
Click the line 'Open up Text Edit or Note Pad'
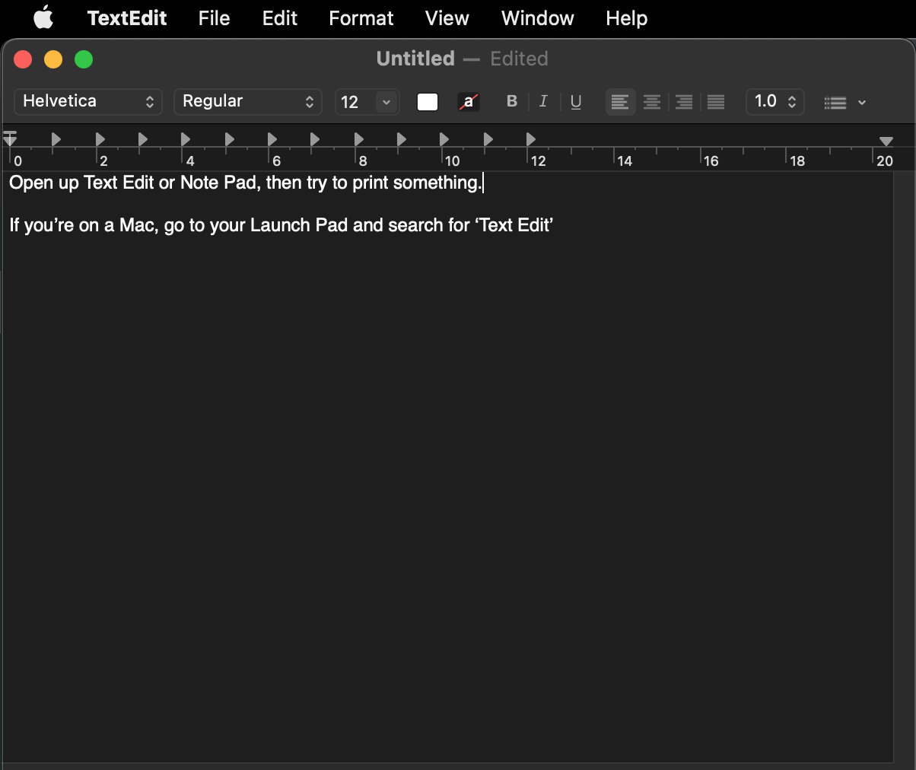coord(246,183)
